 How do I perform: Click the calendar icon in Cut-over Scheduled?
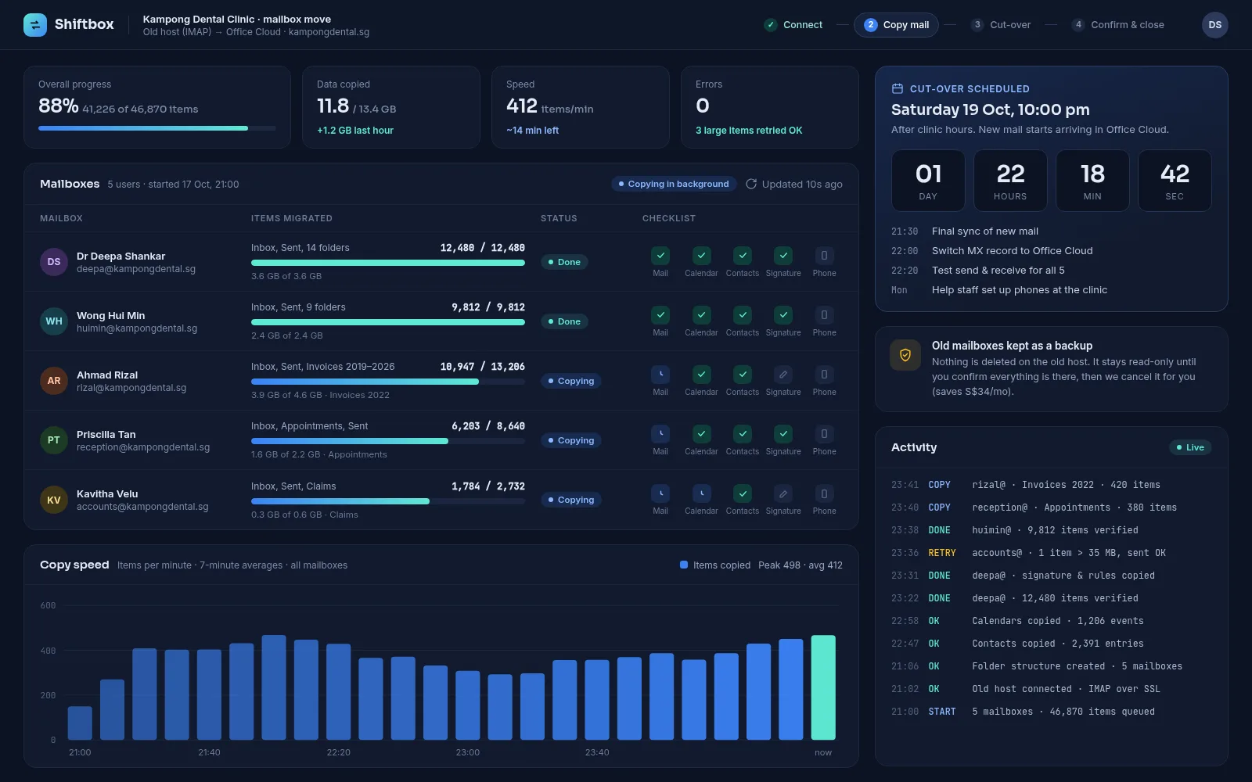pos(898,89)
